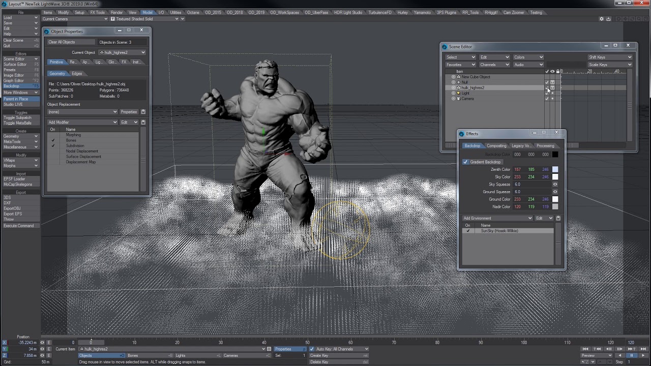
Task: Toggle the Auto Key checkbox
Action: pyautogui.click(x=312, y=349)
